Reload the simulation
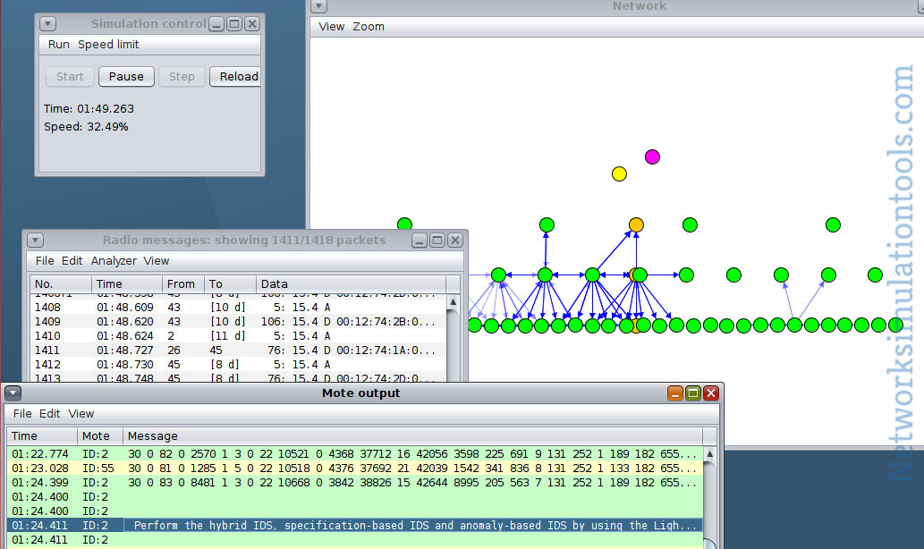 coord(238,77)
